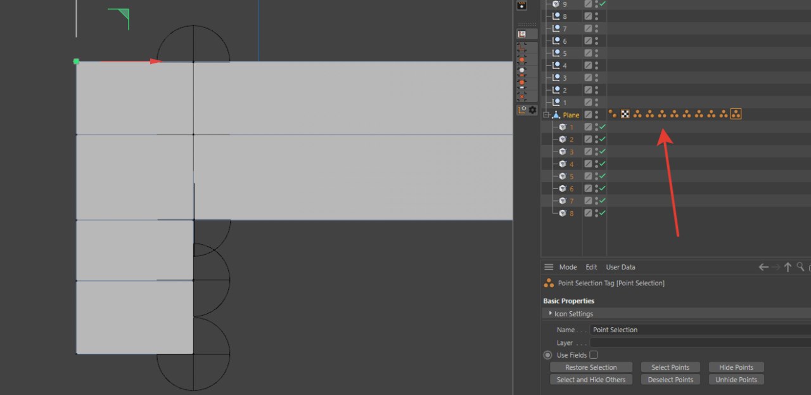Click the cube icon of child 6 under Plane

coord(563,188)
